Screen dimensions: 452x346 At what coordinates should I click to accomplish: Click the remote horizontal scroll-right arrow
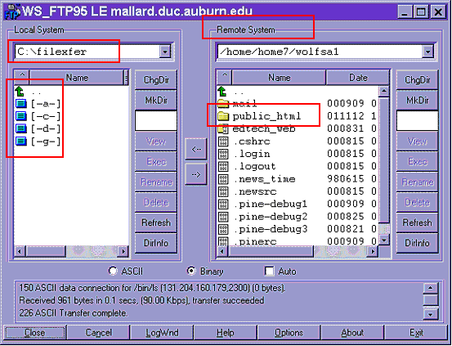pos(373,251)
